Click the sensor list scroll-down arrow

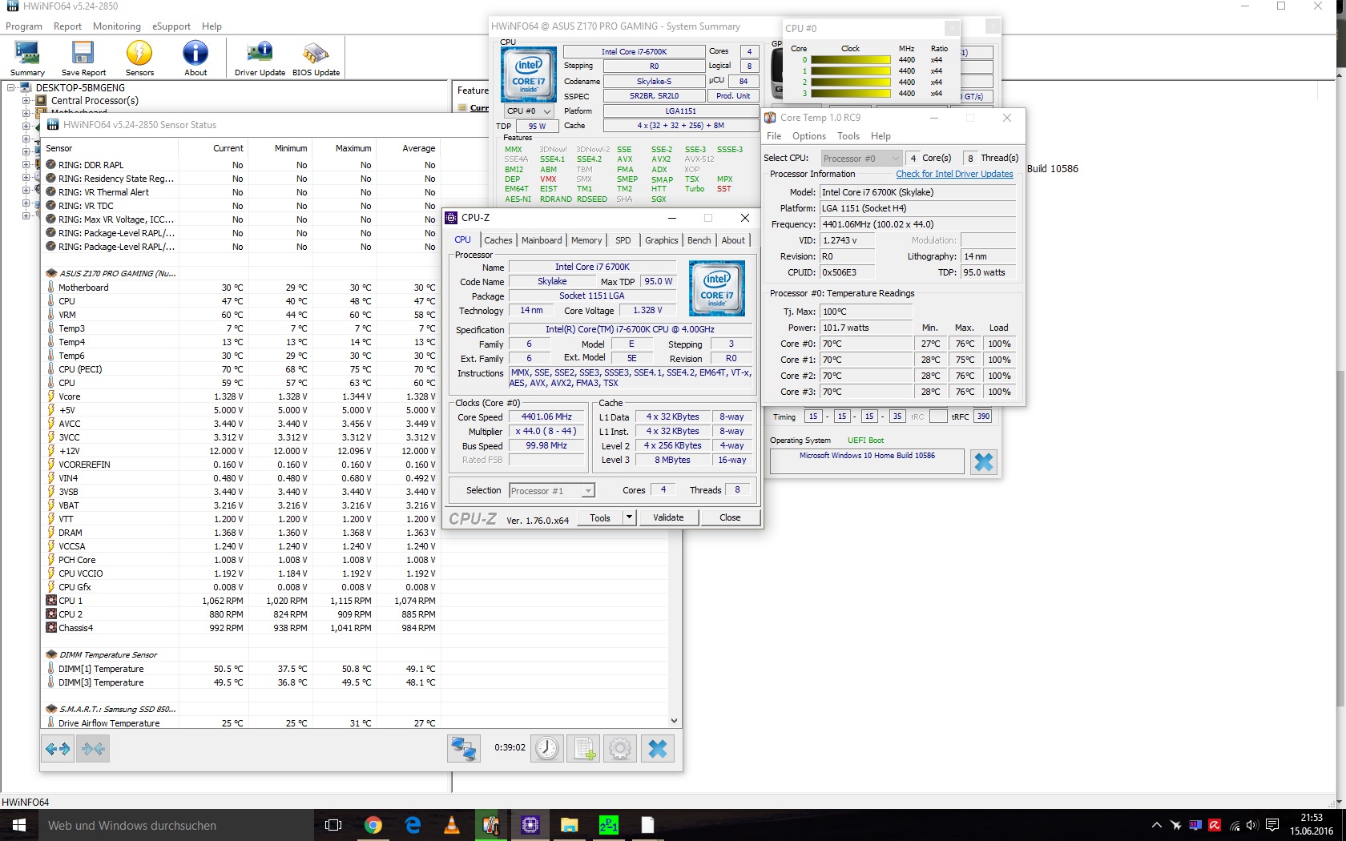pos(674,721)
